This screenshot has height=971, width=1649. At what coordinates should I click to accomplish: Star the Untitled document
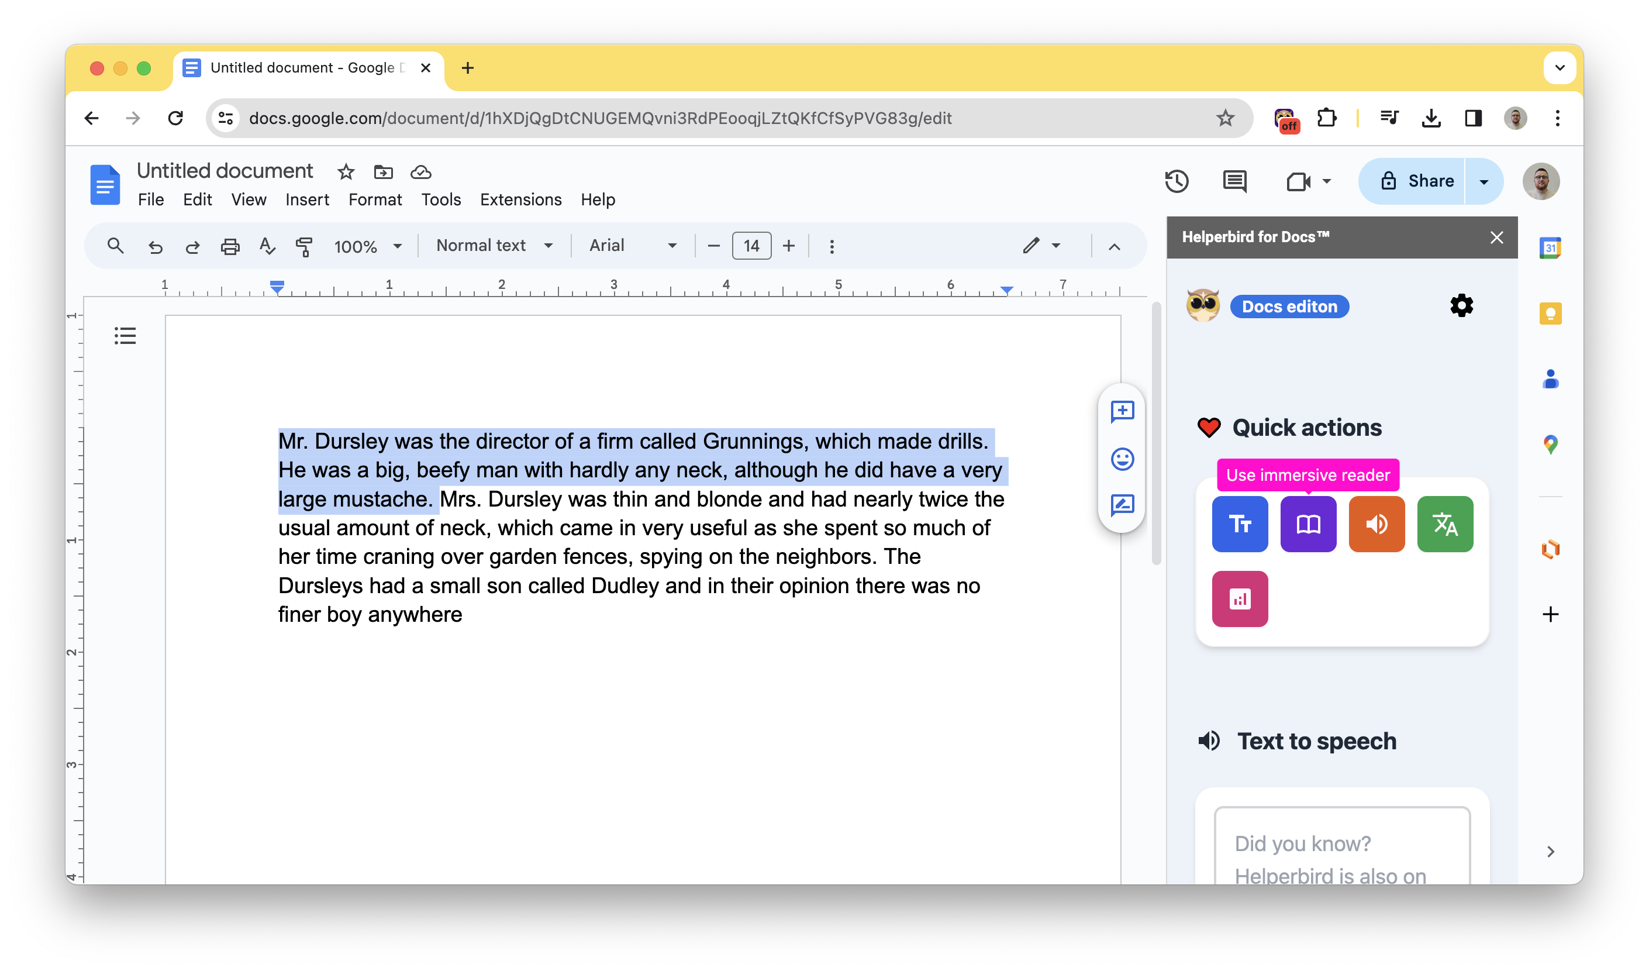346,172
